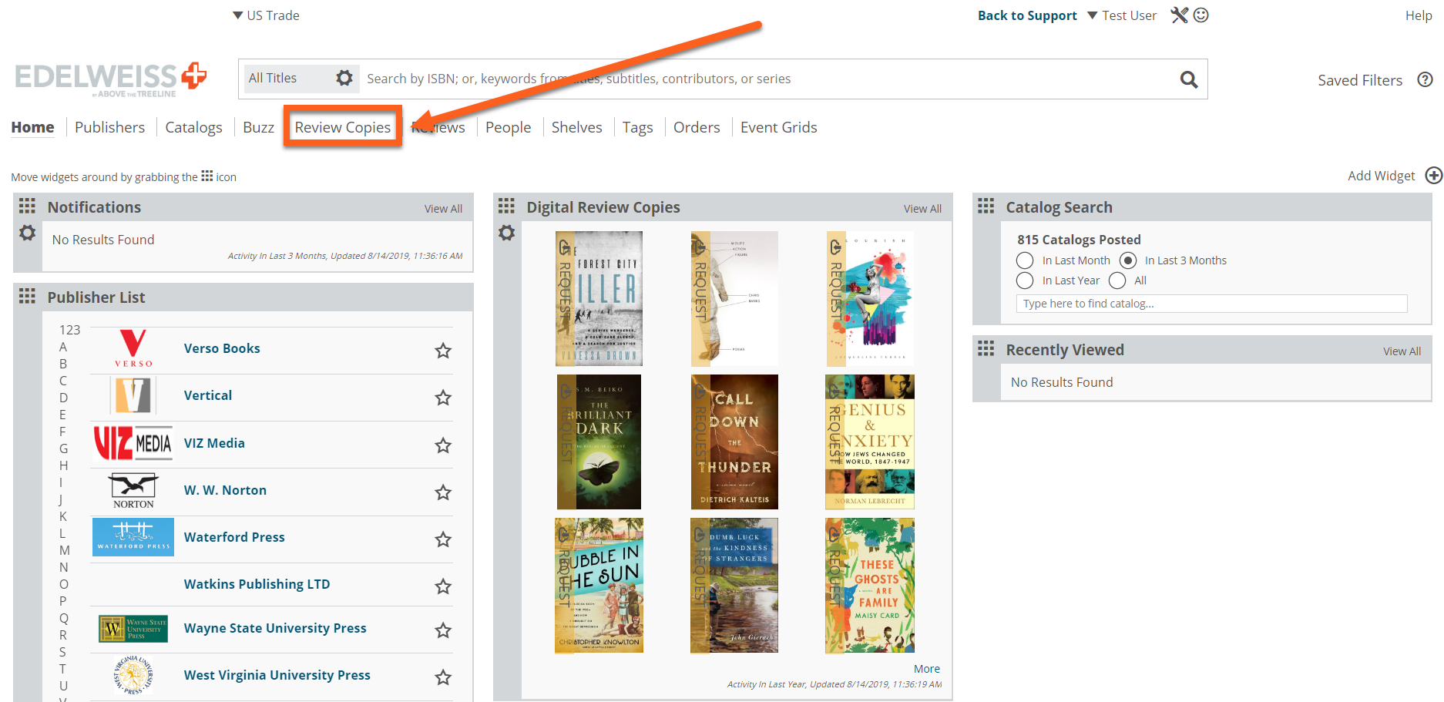Open Digital Review Copies widget settings gear

coord(506,233)
